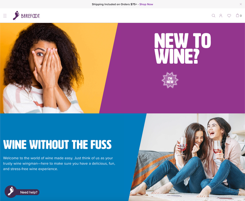Open the search magnifier icon
245x201 pixels.
[213, 15]
